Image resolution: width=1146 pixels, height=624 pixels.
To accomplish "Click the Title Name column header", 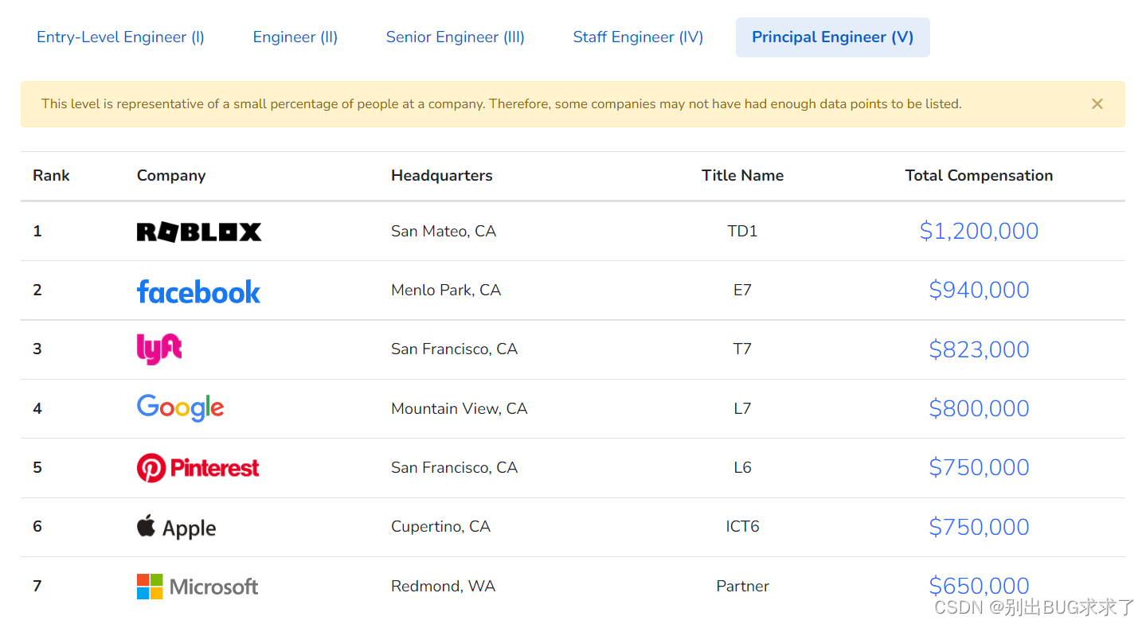I will pyautogui.click(x=742, y=176).
